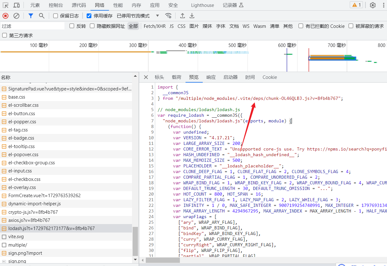Open the 控制台 panel tab
The width and height of the screenshot is (387, 266).
pos(56,5)
